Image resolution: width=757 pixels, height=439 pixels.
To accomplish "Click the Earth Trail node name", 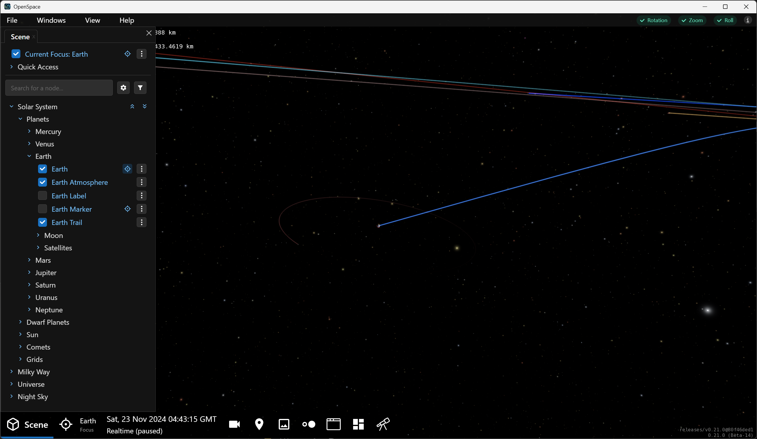I will pyautogui.click(x=67, y=223).
